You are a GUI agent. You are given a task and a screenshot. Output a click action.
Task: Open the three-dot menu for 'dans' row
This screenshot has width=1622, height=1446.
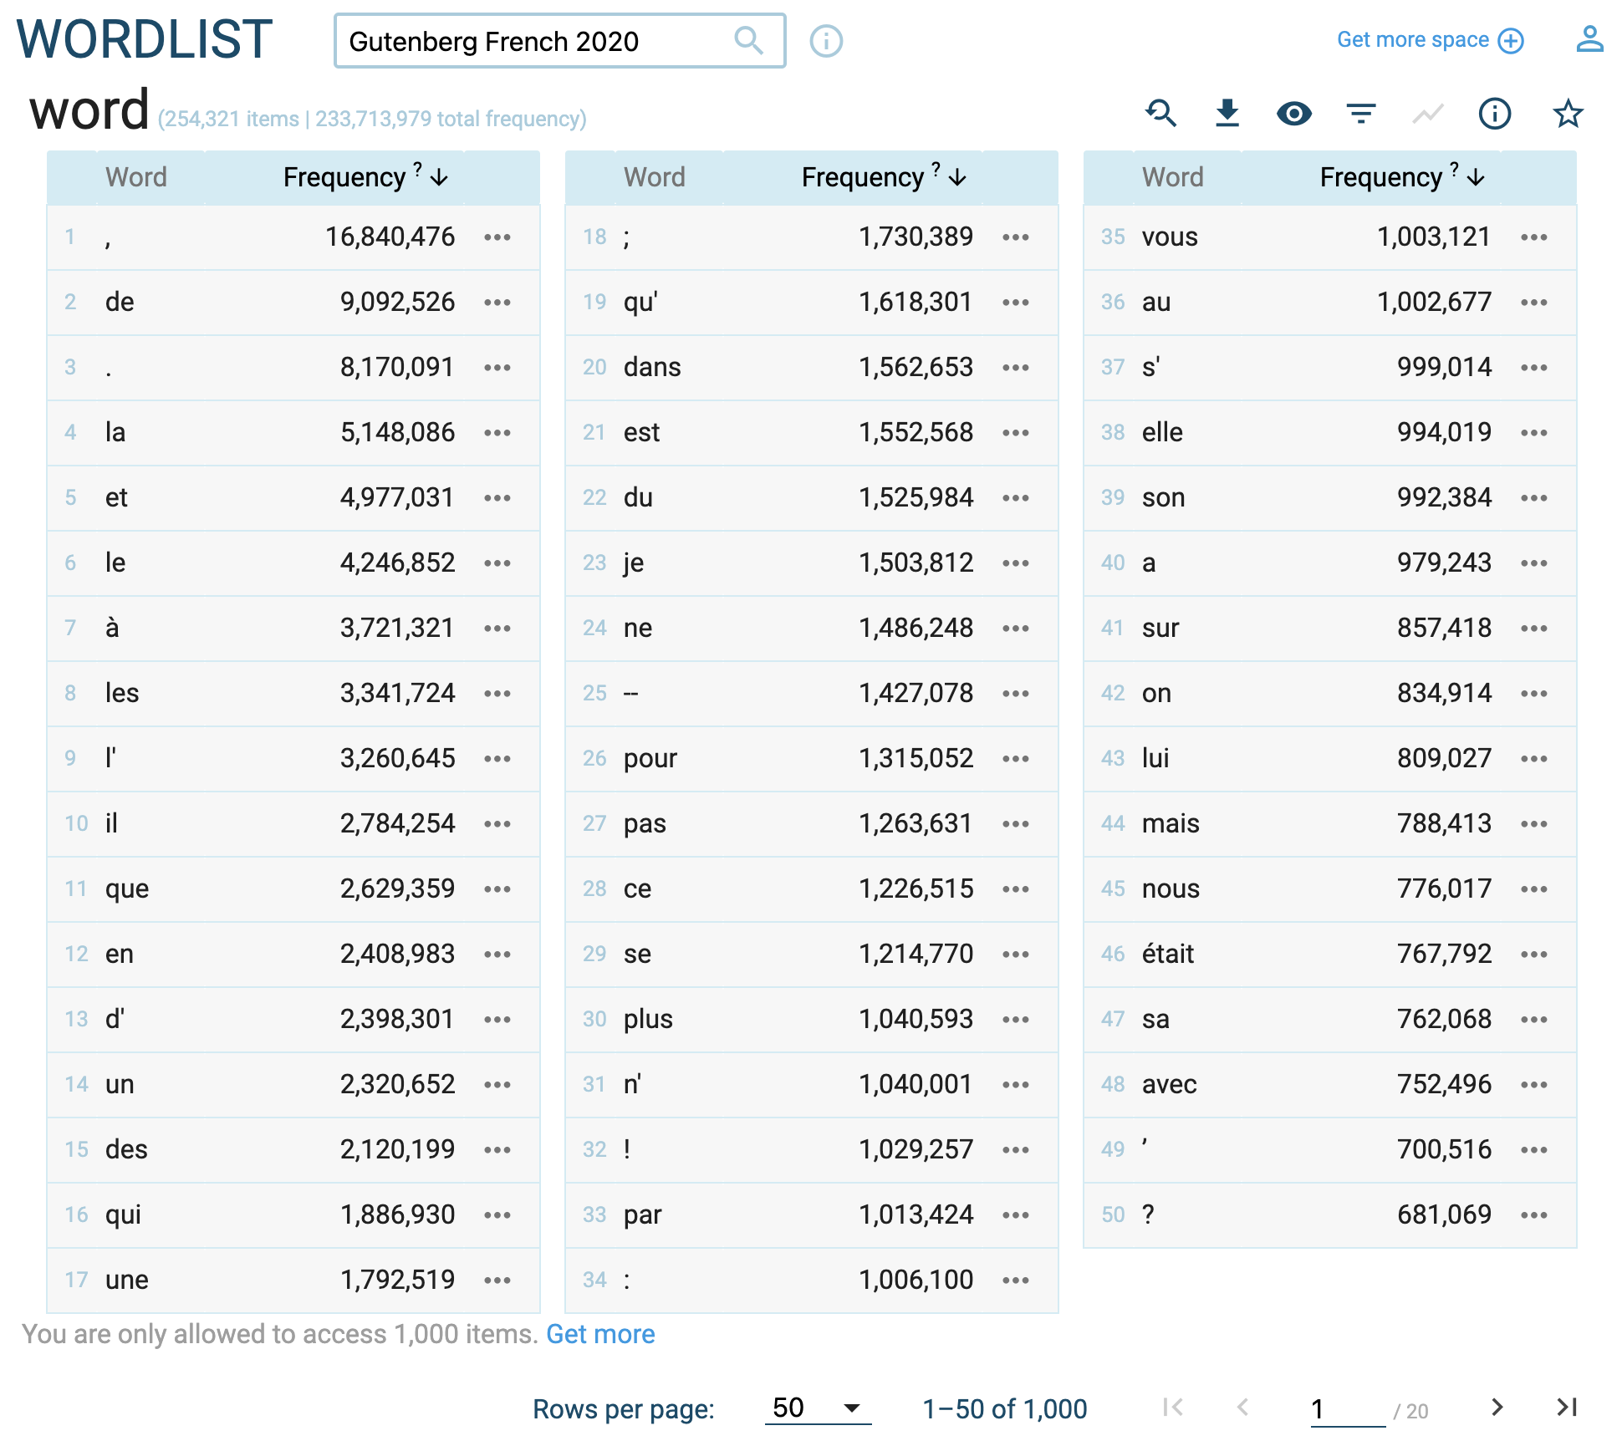1016,368
